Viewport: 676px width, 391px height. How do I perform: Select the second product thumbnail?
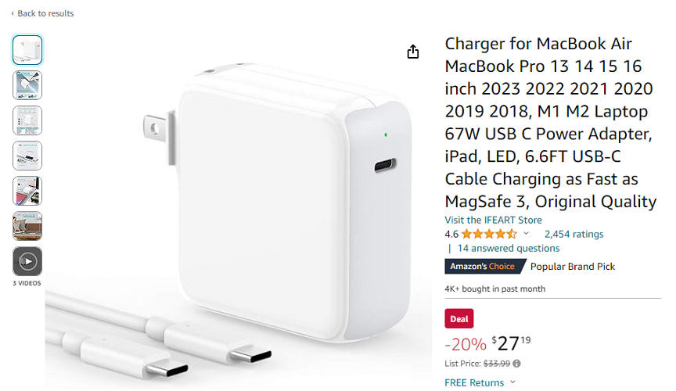pos(27,85)
